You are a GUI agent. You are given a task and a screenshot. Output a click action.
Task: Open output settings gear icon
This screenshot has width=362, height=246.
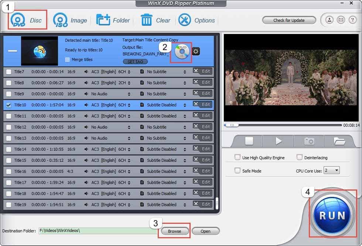196,51
